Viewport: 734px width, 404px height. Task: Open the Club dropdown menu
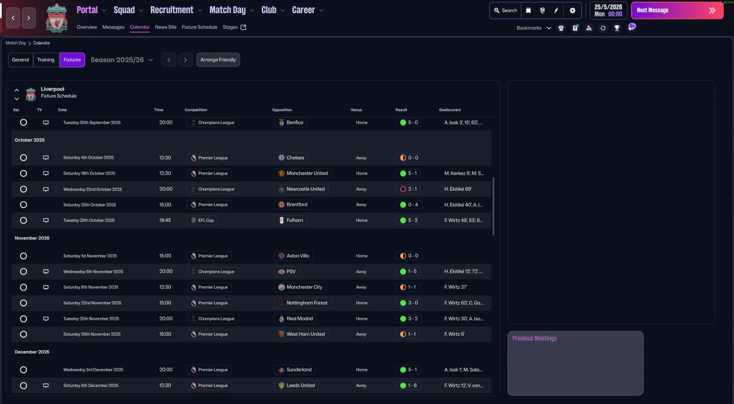[274, 10]
